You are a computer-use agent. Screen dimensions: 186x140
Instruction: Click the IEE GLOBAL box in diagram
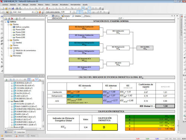[145, 48]
